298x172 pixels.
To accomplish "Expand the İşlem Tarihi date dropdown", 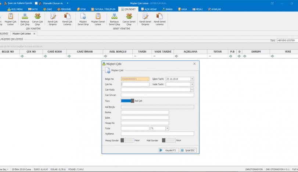I will (192, 79).
